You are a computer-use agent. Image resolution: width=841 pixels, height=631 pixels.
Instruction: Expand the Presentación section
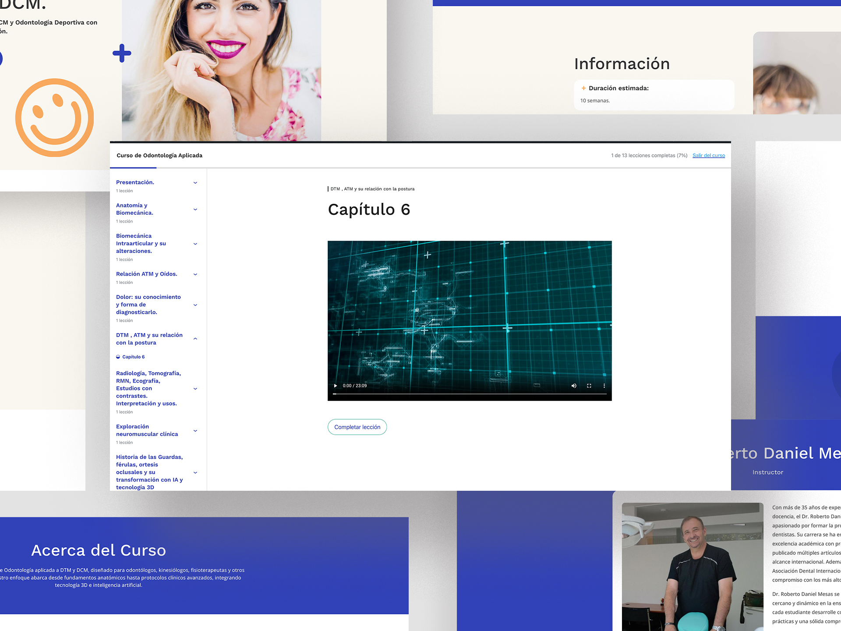195,183
